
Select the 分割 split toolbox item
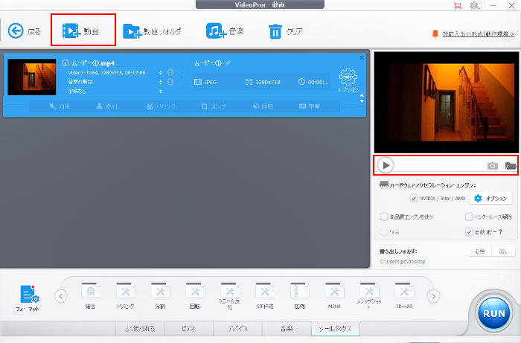coord(160,295)
